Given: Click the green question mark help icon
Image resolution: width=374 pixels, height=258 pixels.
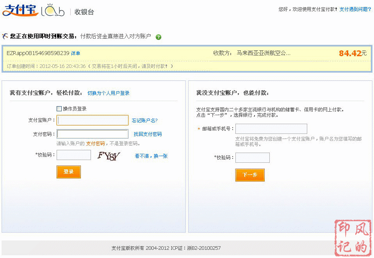Looking at the screenshot, I should click(x=159, y=37).
